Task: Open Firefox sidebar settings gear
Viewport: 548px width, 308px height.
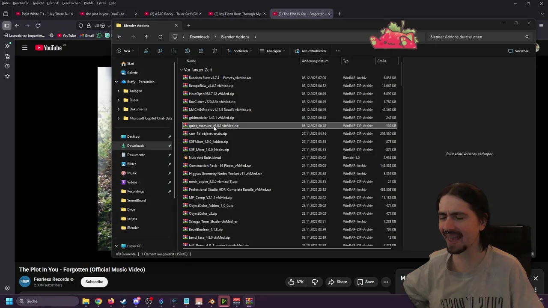Action: (x=7, y=288)
